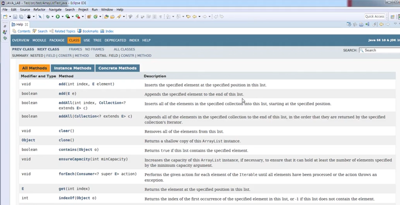Screen dimensions: 400x205
Task: Click the Run with Coverage icon
Action: (x=68, y=17)
